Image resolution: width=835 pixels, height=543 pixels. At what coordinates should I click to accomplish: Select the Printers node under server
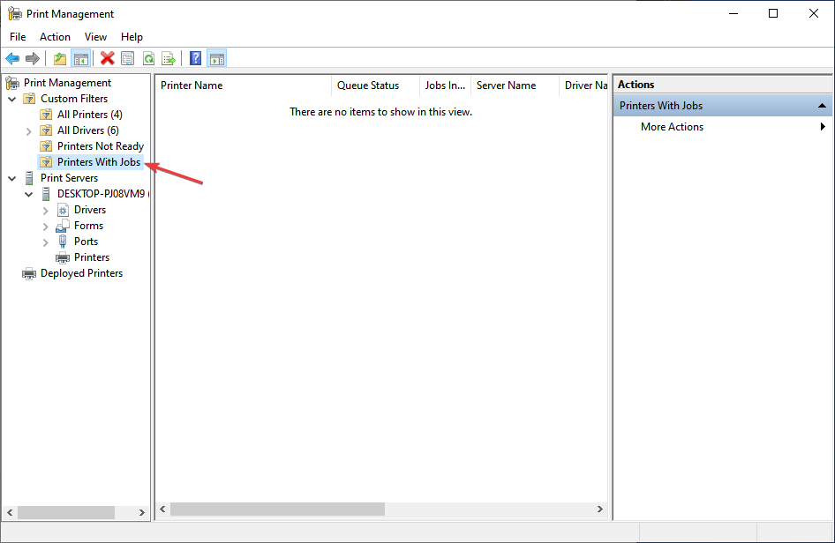click(92, 257)
